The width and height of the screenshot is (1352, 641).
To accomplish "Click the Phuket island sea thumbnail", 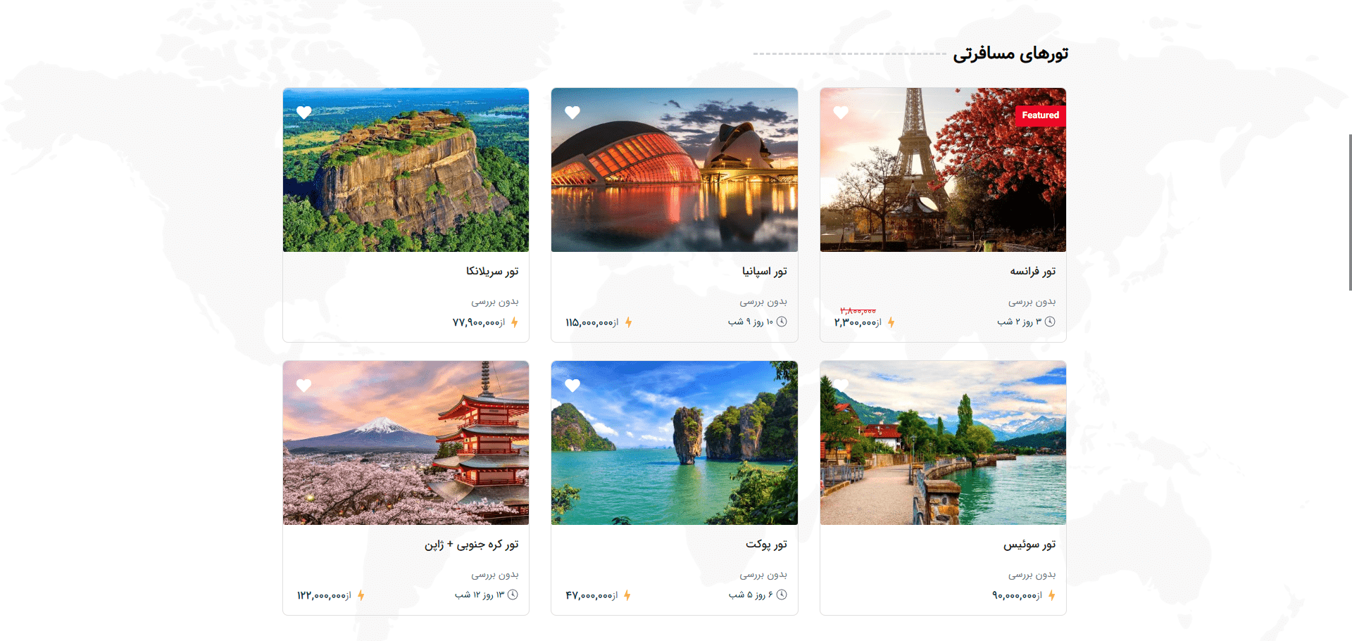I will coord(675,443).
